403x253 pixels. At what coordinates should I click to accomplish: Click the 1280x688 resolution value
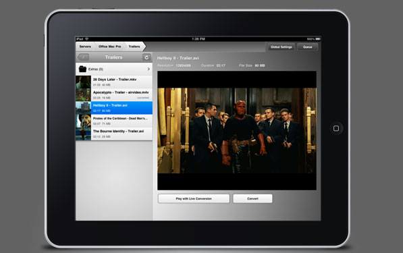pyautogui.click(x=183, y=65)
